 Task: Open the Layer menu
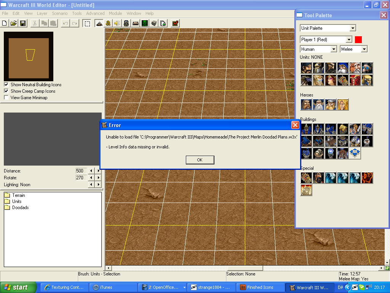pyautogui.click(x=42, y=13)
